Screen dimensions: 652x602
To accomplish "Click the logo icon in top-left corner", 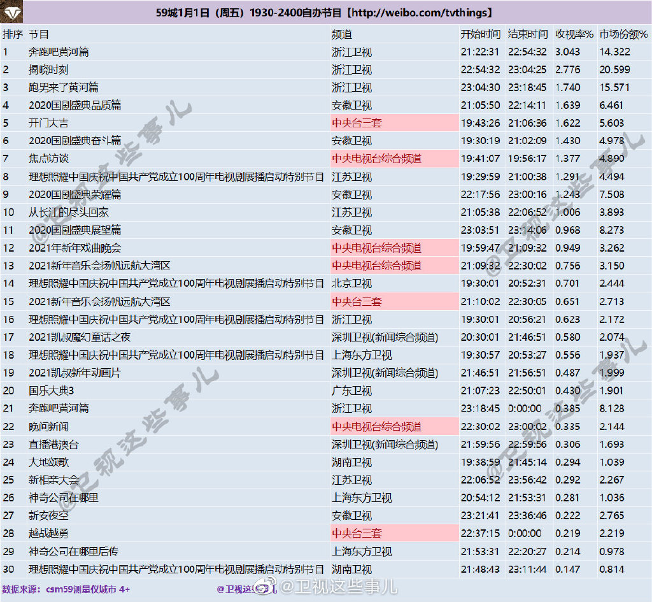I will pos(11,12).
